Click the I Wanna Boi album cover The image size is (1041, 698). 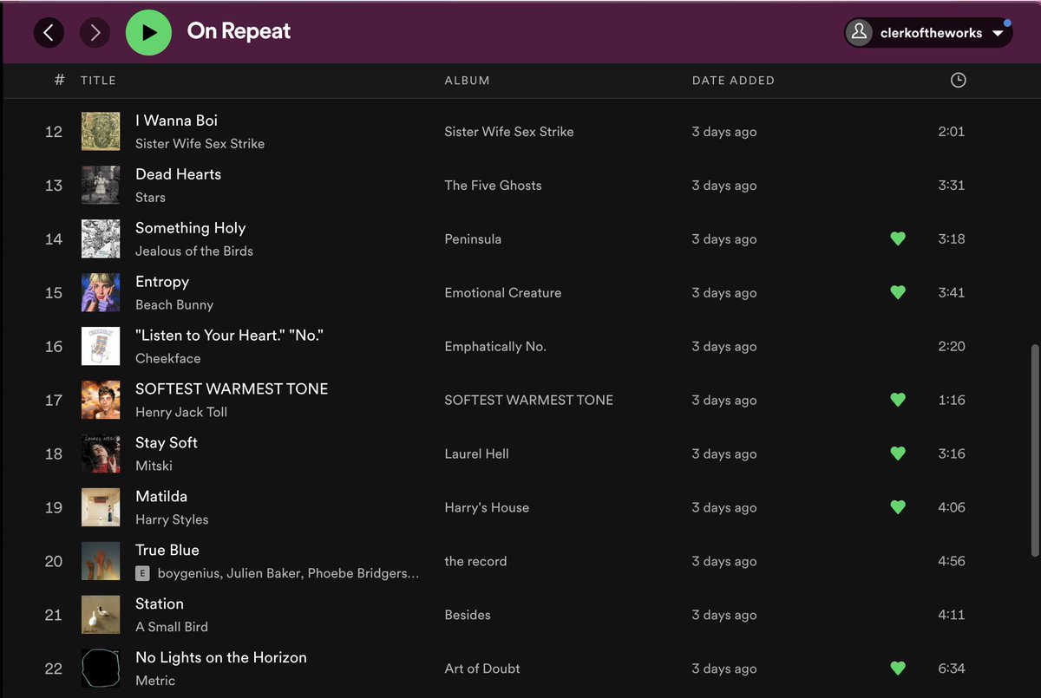pyautogui.click(x=101, y=131)
